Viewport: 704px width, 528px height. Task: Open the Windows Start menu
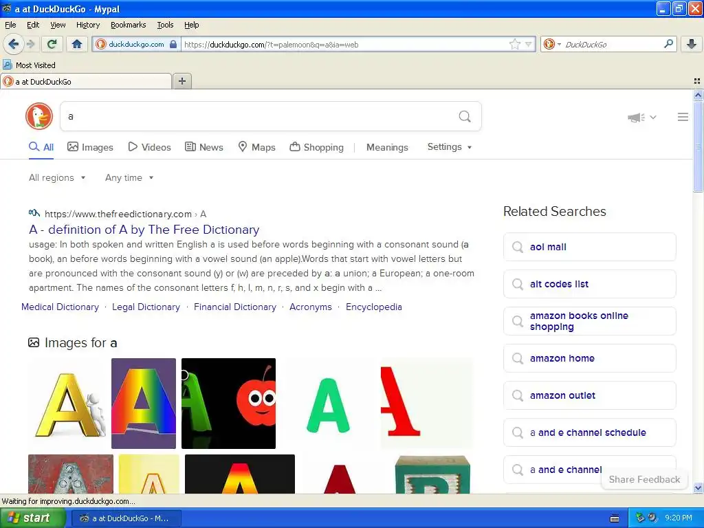33,518
